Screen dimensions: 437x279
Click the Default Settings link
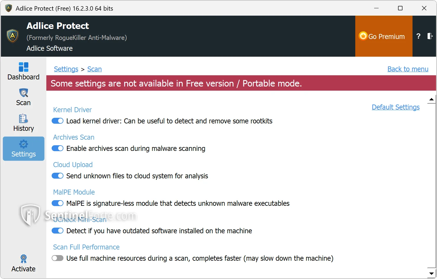pyautogui.click(x=396, y=107)
